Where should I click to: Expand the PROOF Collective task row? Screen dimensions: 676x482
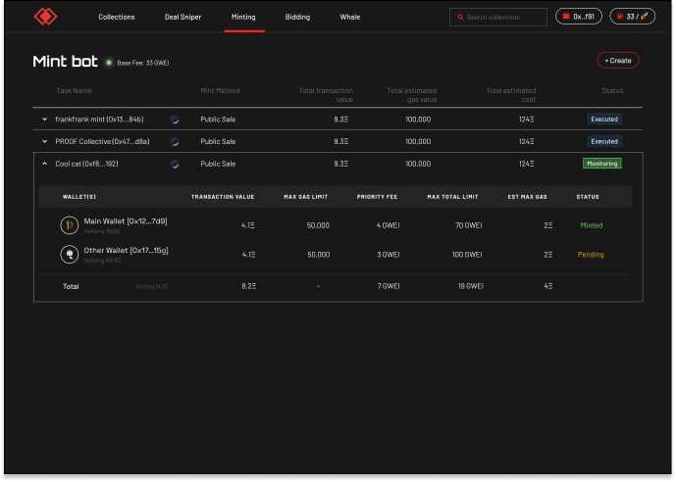tap(44, 141)
